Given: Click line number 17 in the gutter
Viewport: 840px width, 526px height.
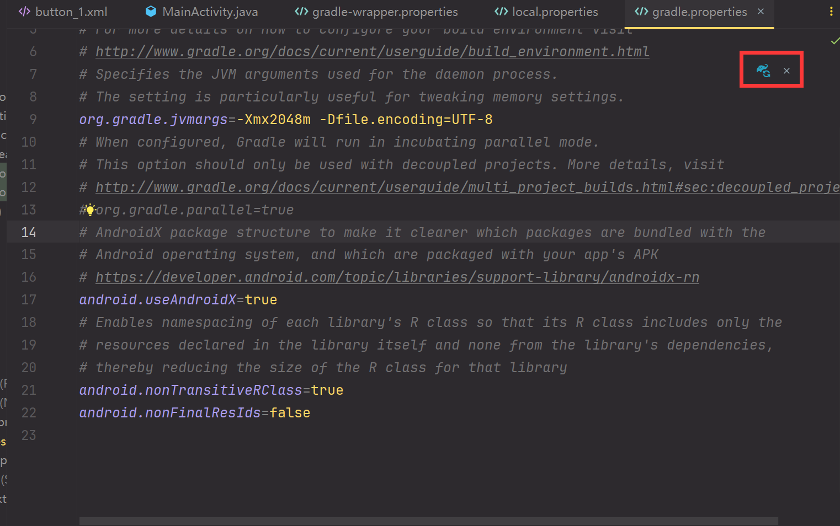Looking at the screenshot, I should [29, 300].
